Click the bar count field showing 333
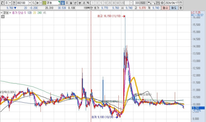 137,3
